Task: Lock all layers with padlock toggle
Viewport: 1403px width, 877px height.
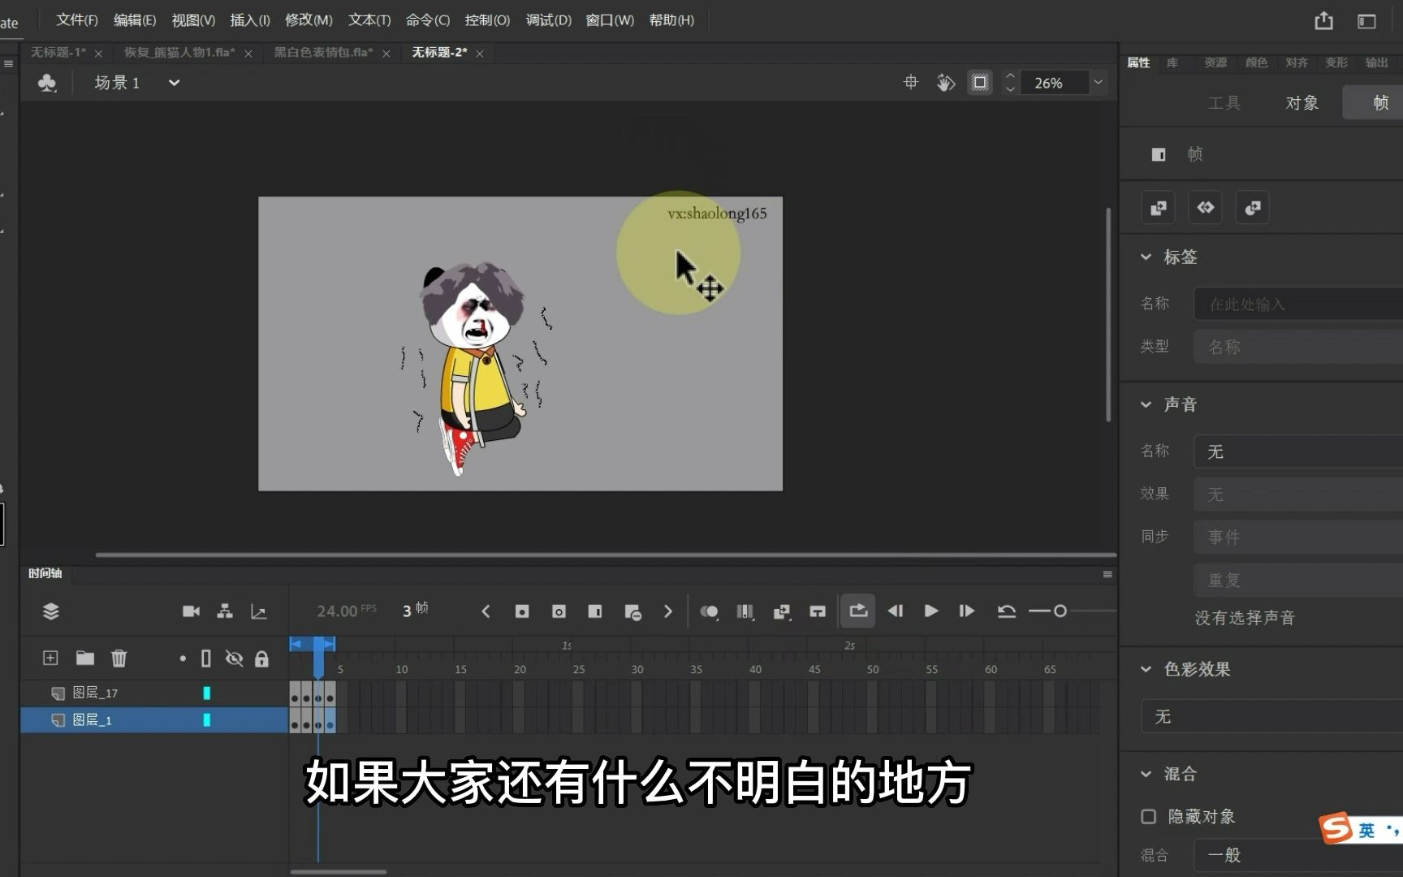Action: pos(261,658)
